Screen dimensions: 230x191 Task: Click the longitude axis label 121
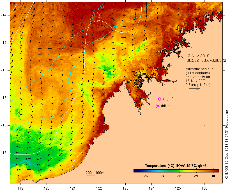coord(73,188)
